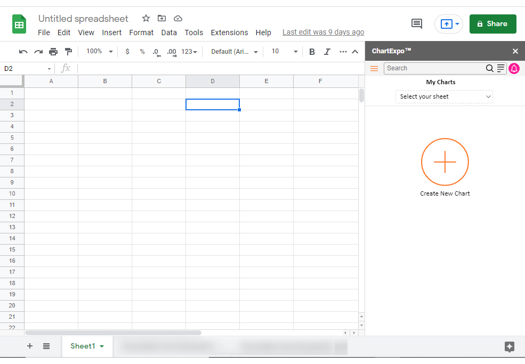The width and height of the screenshot is (525, 364).
Task: Open the Sheet1 tab options arrow
Action: [102, 346]
